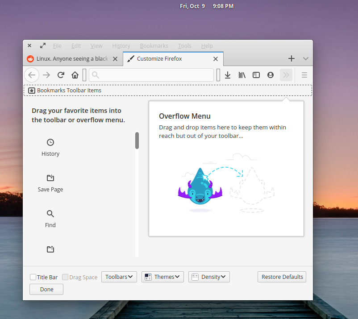Viewport: 358px width, 319px height.
Task: Select the Open File icon below Find
Action: click(x=50, y=249)
